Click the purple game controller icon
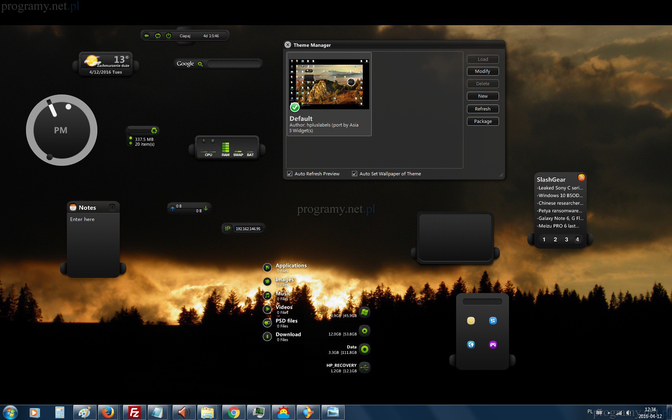This screenshot has height=420, width=672. coord(493,344)
